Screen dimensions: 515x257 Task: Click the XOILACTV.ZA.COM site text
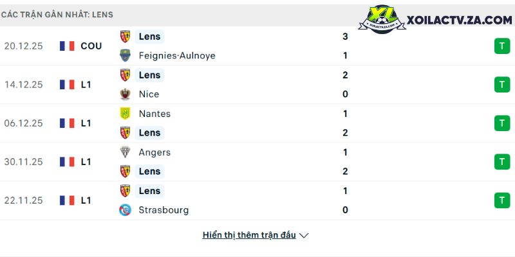(460, 21)
